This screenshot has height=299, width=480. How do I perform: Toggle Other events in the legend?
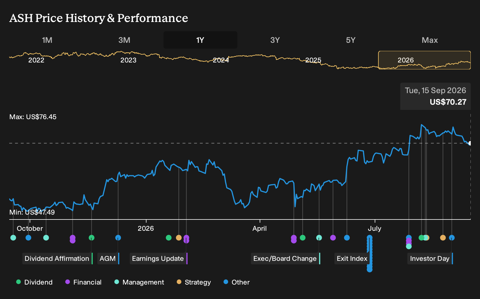[236, 282]
